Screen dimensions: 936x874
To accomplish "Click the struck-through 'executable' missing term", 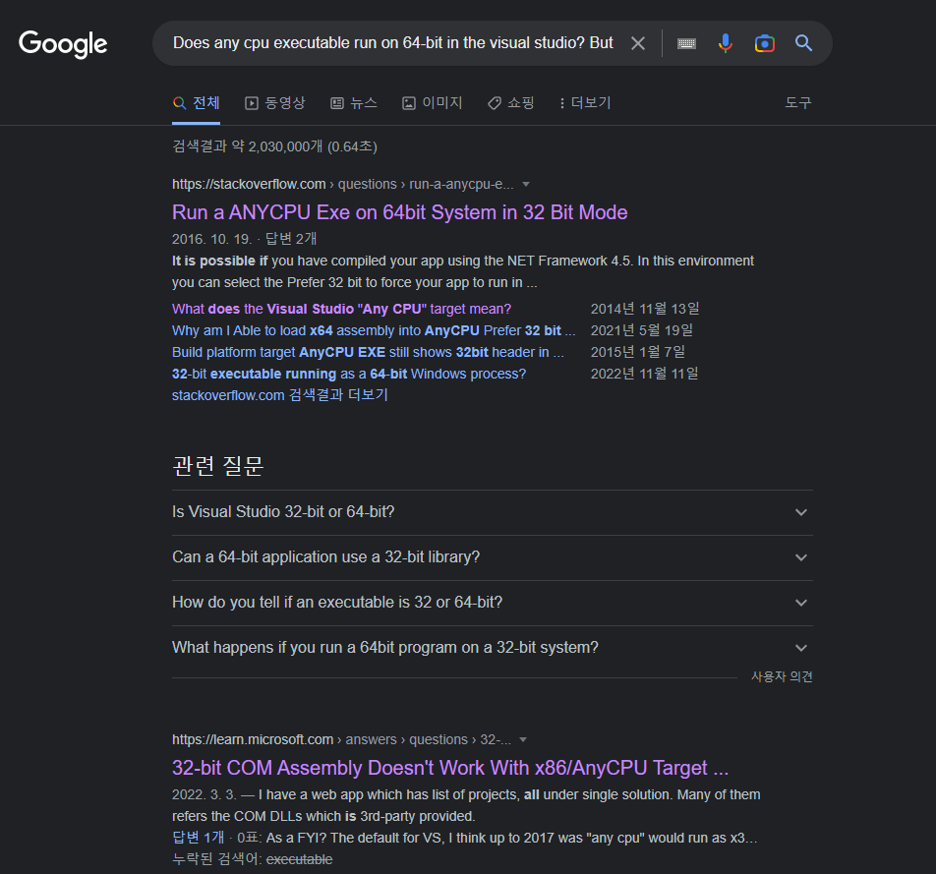I will pyautogui.click(x=299, y=859).
